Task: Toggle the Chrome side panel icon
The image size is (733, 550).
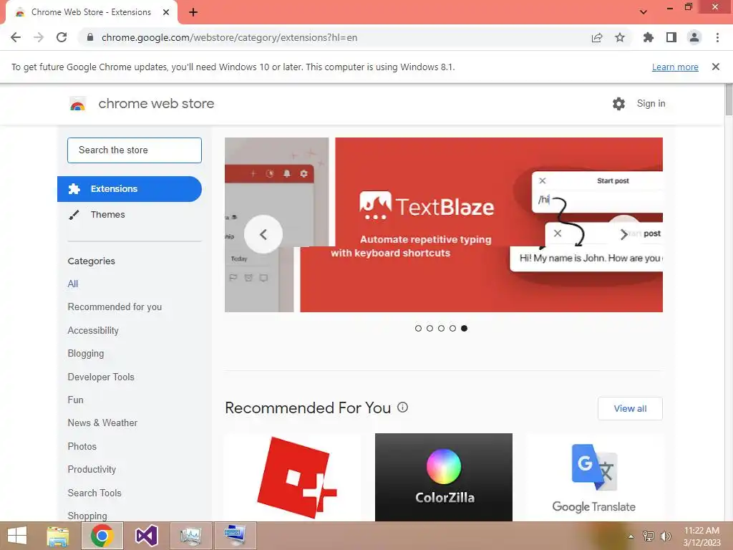Action: (671, 37)
